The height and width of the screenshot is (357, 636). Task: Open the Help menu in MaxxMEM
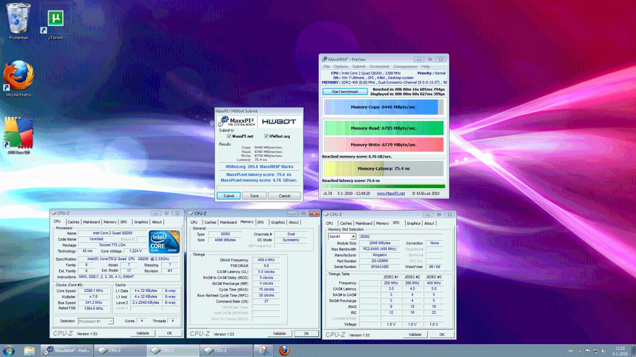(425, 66)
